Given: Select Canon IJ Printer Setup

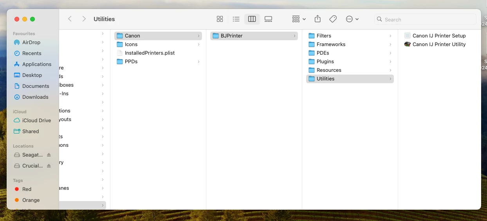Looking at the screenshot, I should tap(440, 36).
